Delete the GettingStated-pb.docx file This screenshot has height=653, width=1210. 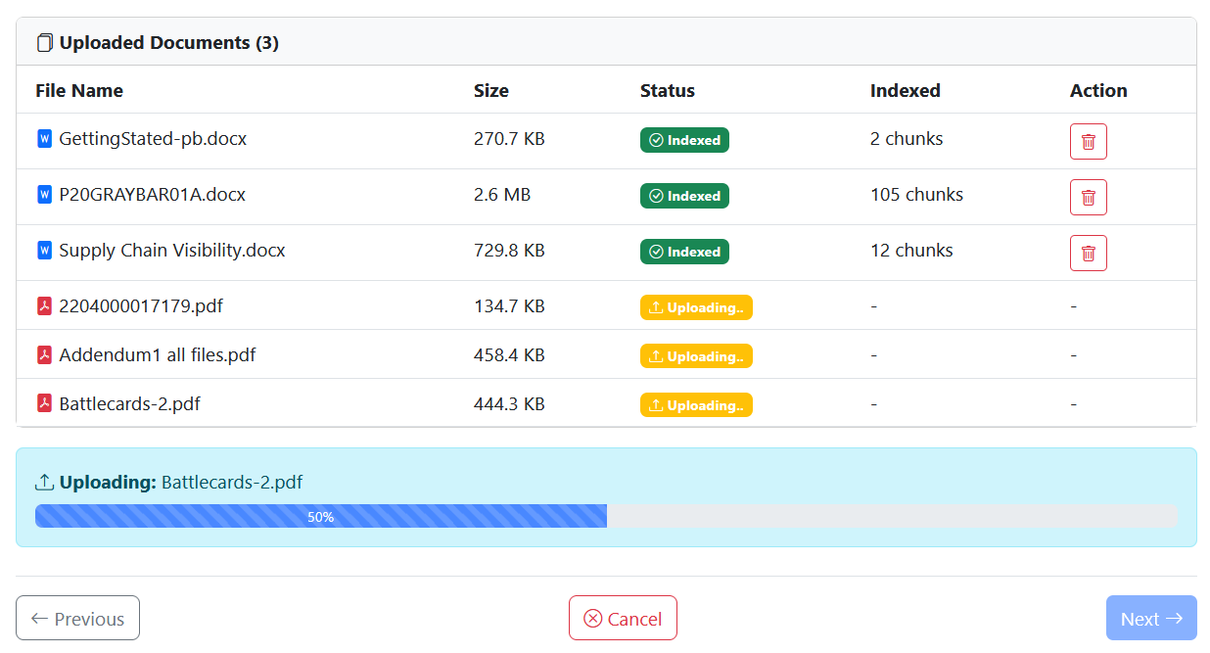tap(1088, 141)
